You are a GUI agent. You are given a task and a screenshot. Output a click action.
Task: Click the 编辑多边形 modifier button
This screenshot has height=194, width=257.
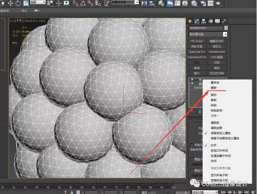pos(217,41)
